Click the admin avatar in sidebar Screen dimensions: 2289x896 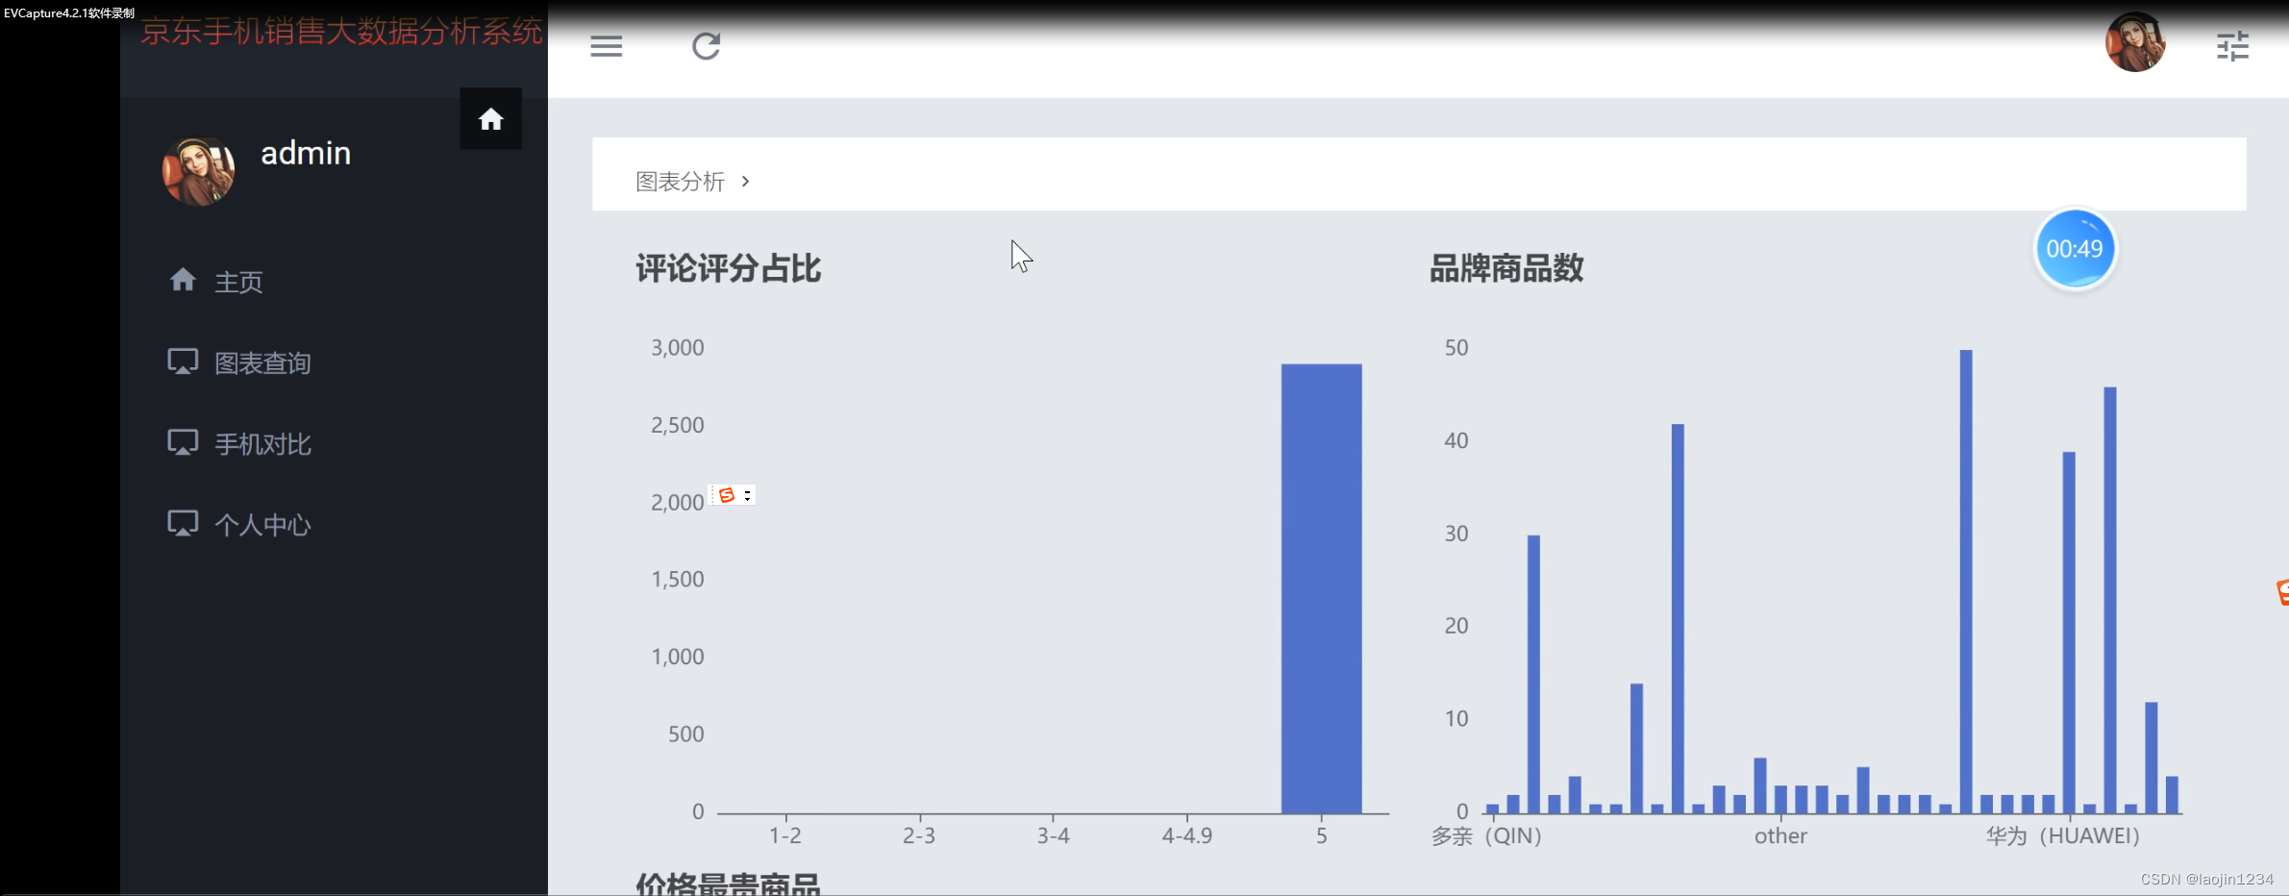tap(199, 170)
